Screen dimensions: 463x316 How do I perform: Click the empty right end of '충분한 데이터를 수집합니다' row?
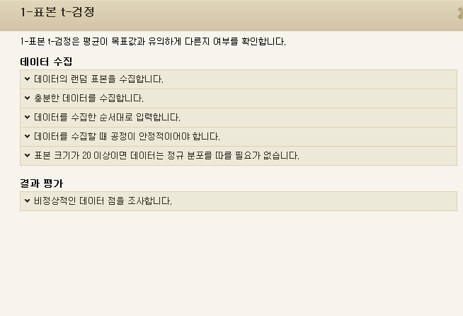coord(354,98)
